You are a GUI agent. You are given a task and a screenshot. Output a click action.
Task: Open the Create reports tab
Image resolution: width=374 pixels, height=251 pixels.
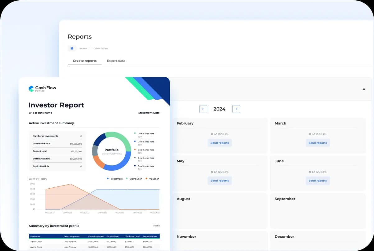pos(85,61)
